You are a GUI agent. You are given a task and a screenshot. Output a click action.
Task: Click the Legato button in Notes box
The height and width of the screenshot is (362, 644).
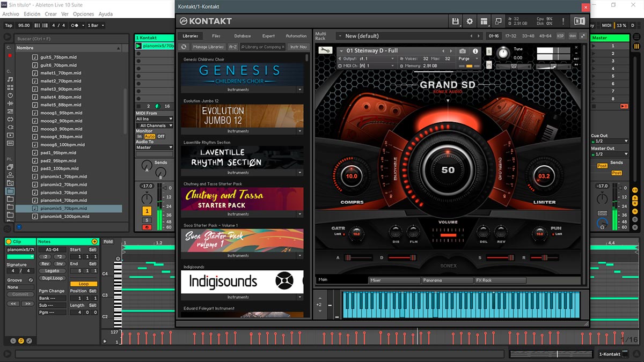pyautogui.click(x=52, y=271)
